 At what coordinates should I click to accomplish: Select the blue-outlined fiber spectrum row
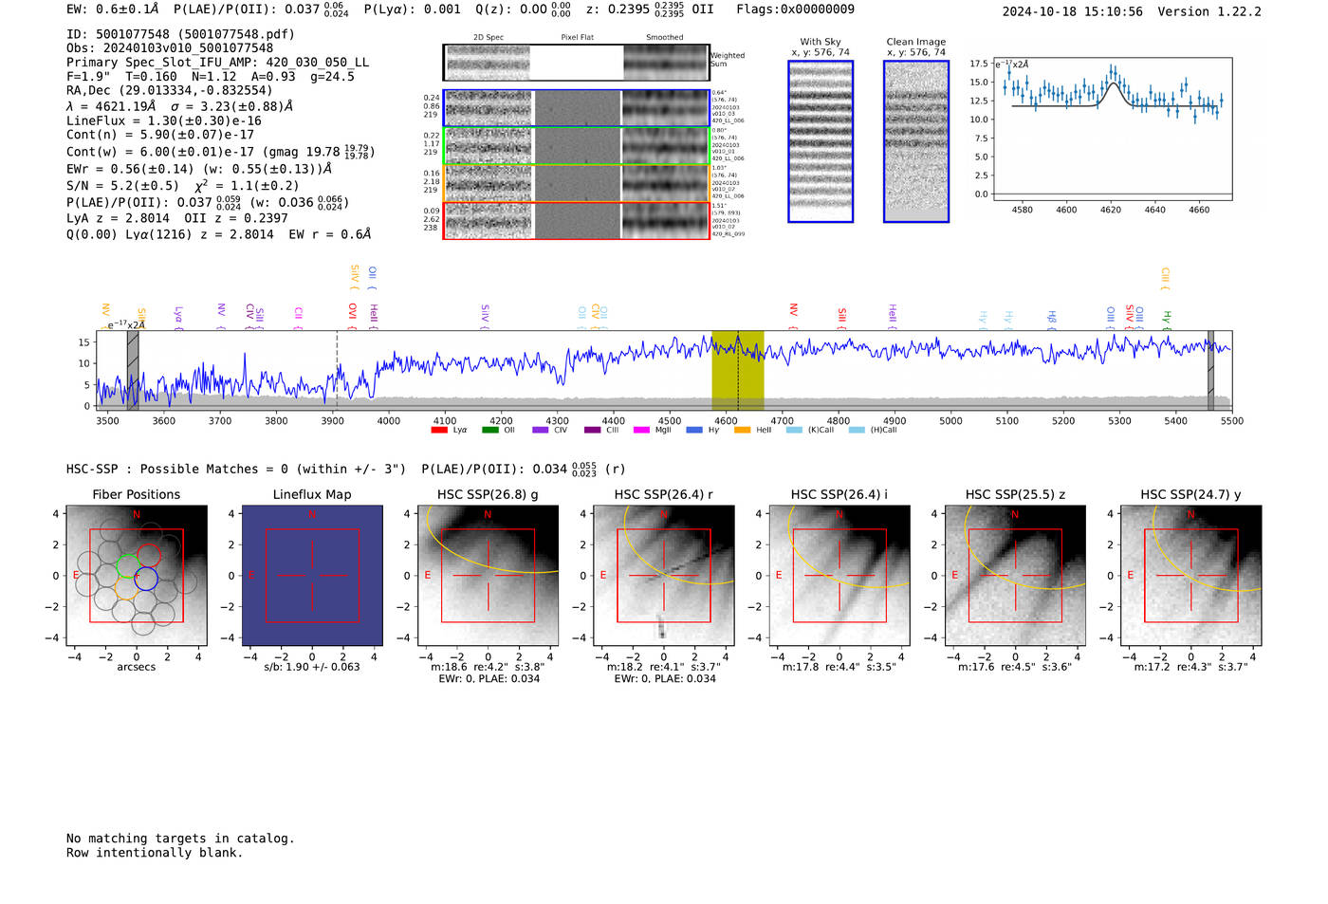(577, 108)
